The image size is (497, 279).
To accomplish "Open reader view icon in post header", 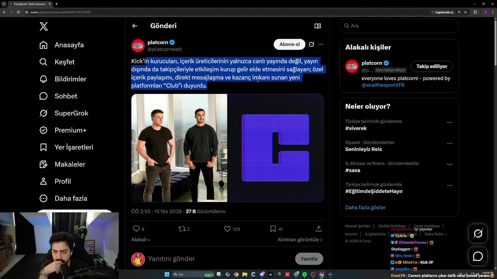I will point(318,26).
